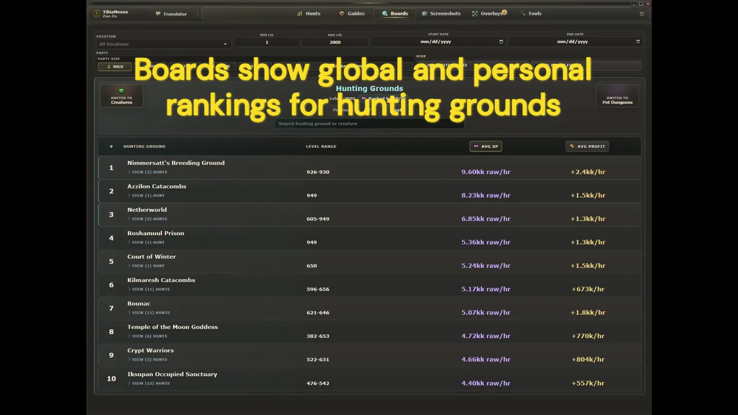Click the 9.60kk raw/hr XP value
This screenshot has width=738, height=415.
pyautogui.click(x=486, y=172)
